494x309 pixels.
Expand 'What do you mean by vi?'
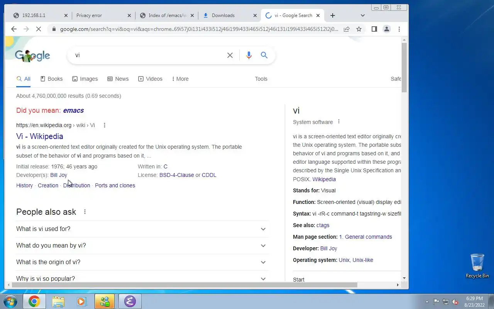142,246
